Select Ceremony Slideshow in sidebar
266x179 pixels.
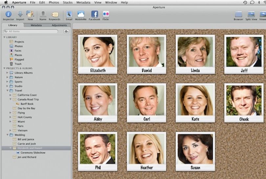click(x=33, y=153)
